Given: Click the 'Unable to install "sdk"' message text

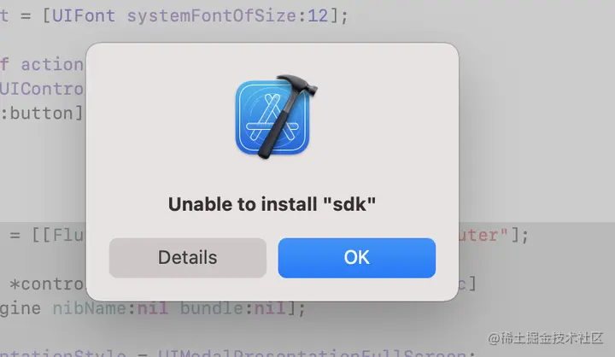Looking at the screenshot, I should pos(272,204).
